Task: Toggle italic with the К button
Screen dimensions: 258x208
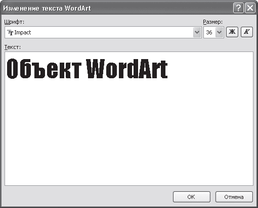Action: (x=247, y=32)
